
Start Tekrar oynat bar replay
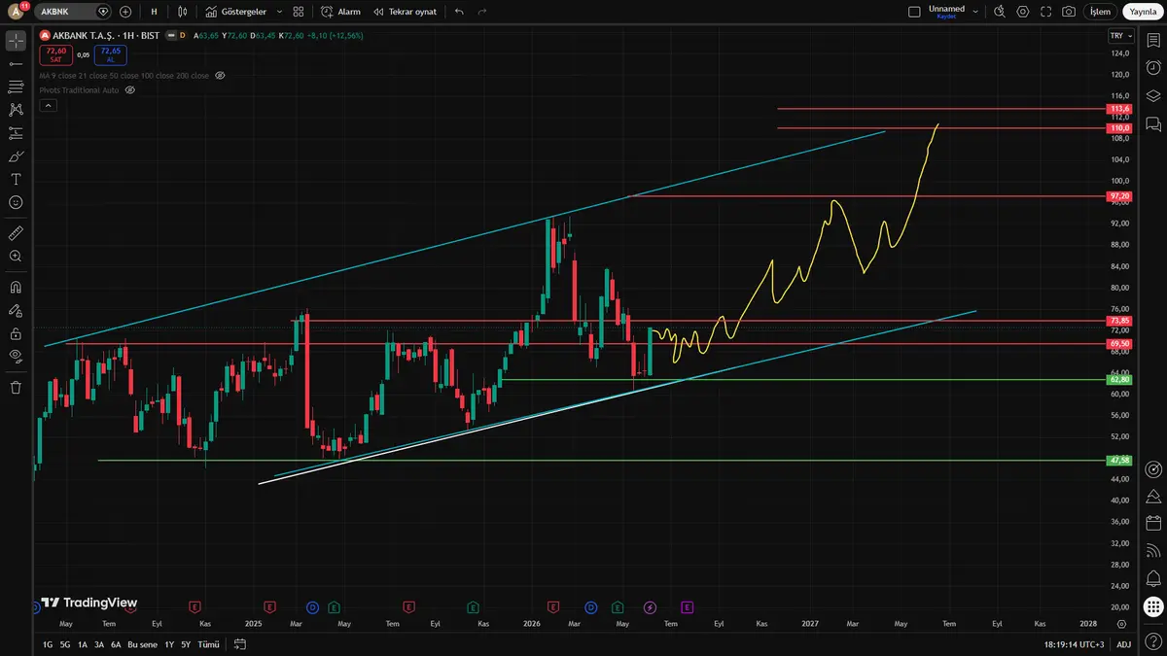click(x=406, y=12)
